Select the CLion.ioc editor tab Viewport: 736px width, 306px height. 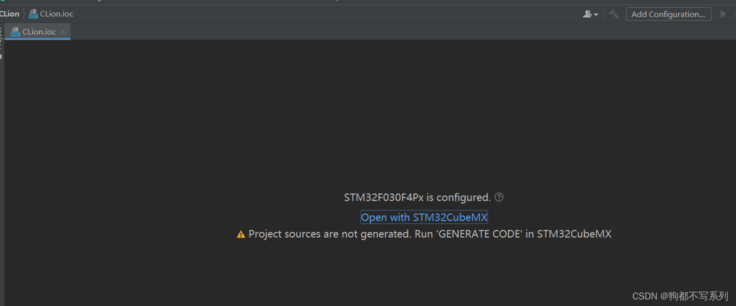(37, 31)
